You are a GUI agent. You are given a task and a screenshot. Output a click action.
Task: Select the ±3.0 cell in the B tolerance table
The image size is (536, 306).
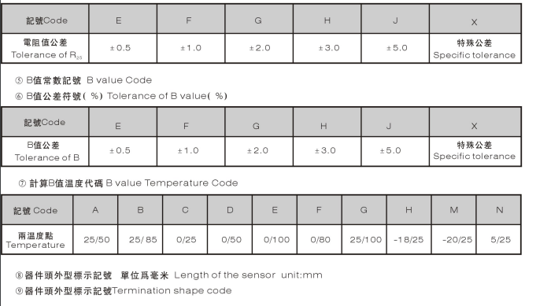(327, 151)
